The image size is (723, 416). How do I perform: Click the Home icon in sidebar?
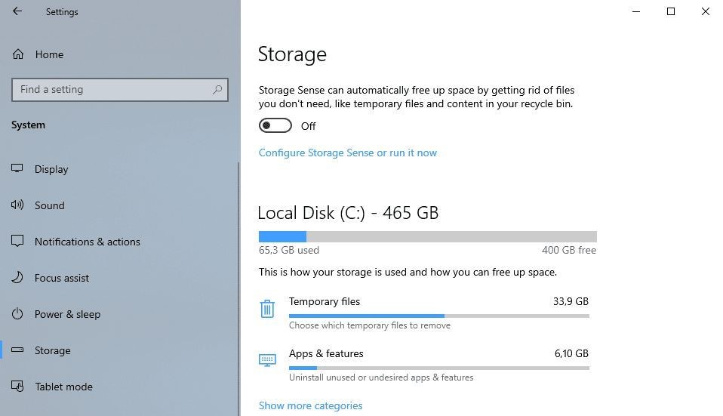tap(17, 54)
